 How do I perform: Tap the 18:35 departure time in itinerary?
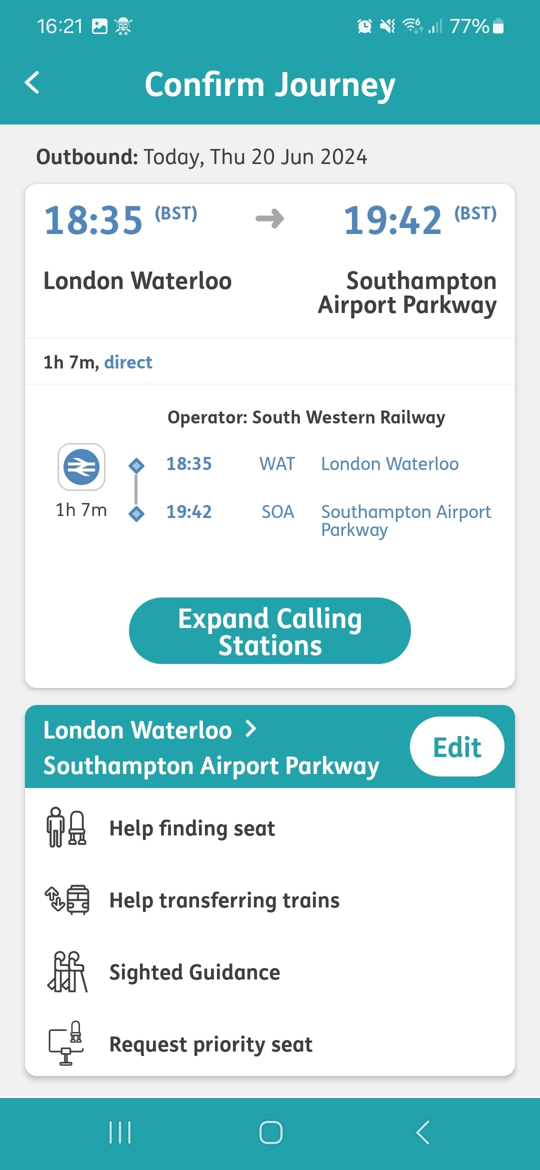coord(189,464)
